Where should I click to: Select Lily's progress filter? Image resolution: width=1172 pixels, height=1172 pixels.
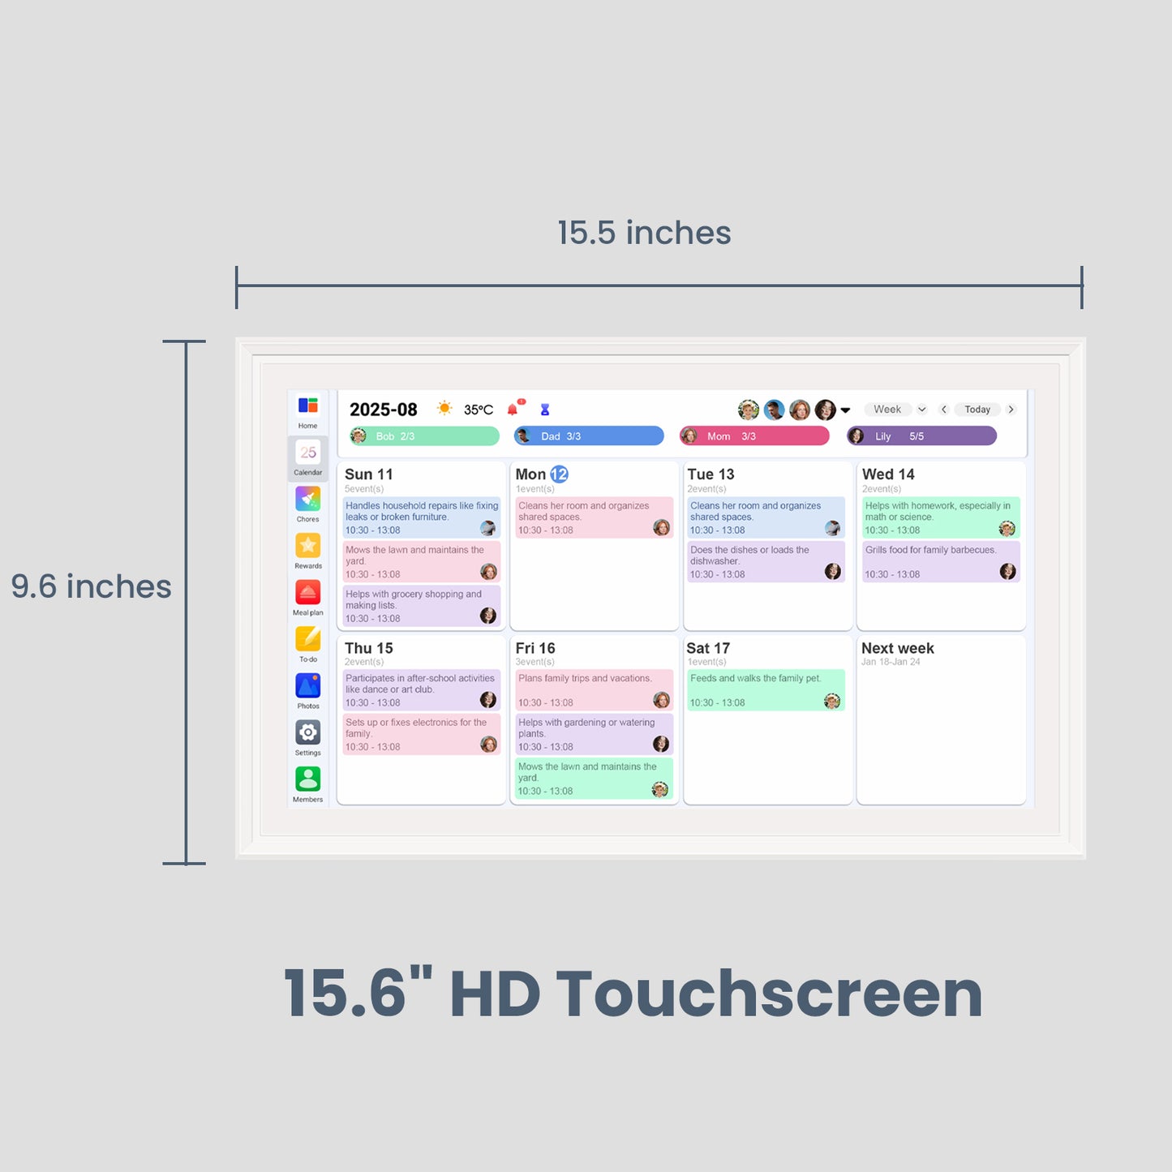click(x=921, y=436)
